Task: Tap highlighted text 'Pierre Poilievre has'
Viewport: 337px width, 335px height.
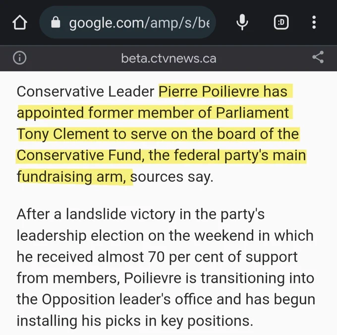Action: point(223,92)
